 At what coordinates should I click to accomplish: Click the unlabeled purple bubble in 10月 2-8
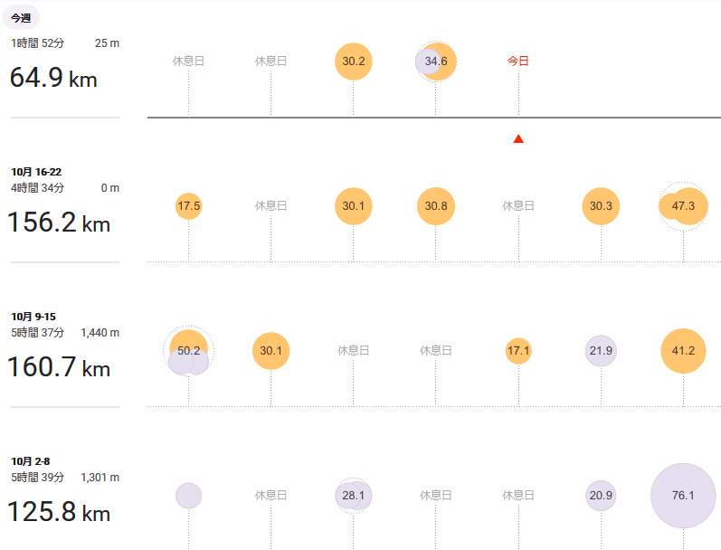(x=188, y=496)
